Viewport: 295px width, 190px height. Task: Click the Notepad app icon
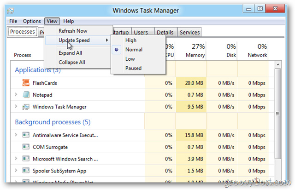pyautogui.click(x=26, y=95)
